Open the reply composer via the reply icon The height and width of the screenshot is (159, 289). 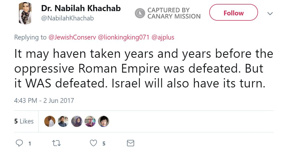pos(19,143)
